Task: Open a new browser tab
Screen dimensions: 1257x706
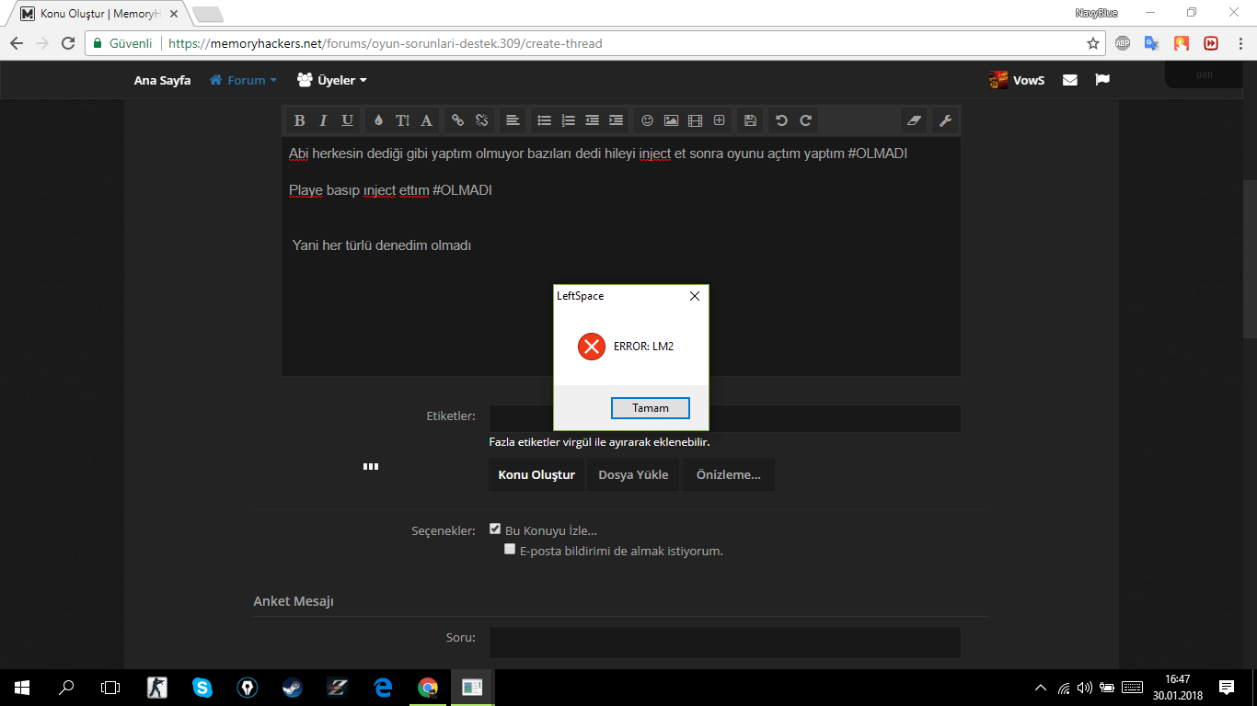Action: point(208,15)
